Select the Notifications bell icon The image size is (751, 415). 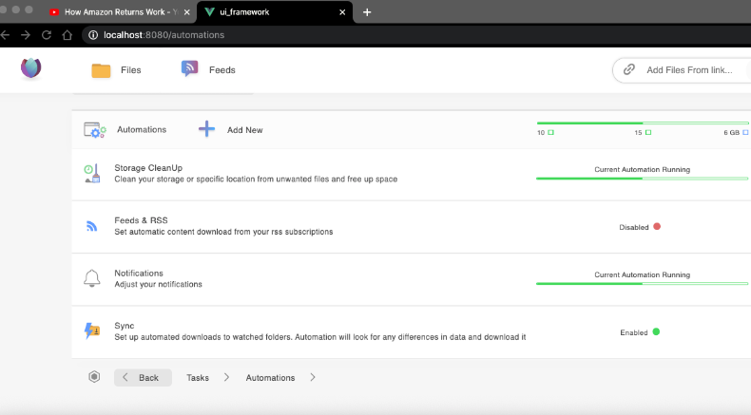(92, 278)
